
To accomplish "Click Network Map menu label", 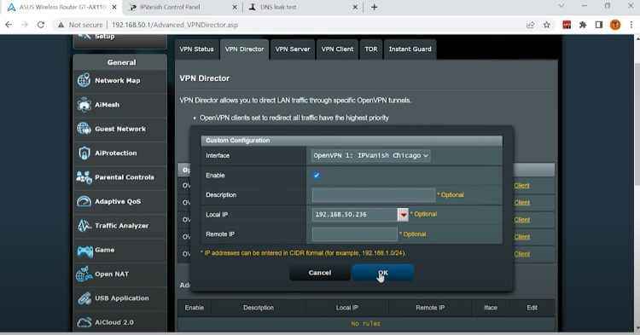I will (x=118, y=81).
